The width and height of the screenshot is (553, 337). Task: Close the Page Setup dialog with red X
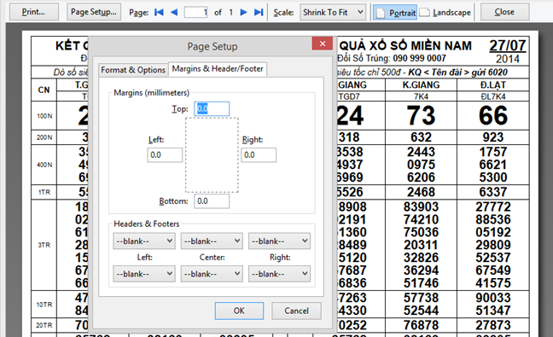pos(322,44)
